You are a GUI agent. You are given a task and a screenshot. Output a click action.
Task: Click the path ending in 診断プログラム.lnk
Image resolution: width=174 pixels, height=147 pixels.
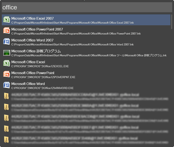click(89, 55)
